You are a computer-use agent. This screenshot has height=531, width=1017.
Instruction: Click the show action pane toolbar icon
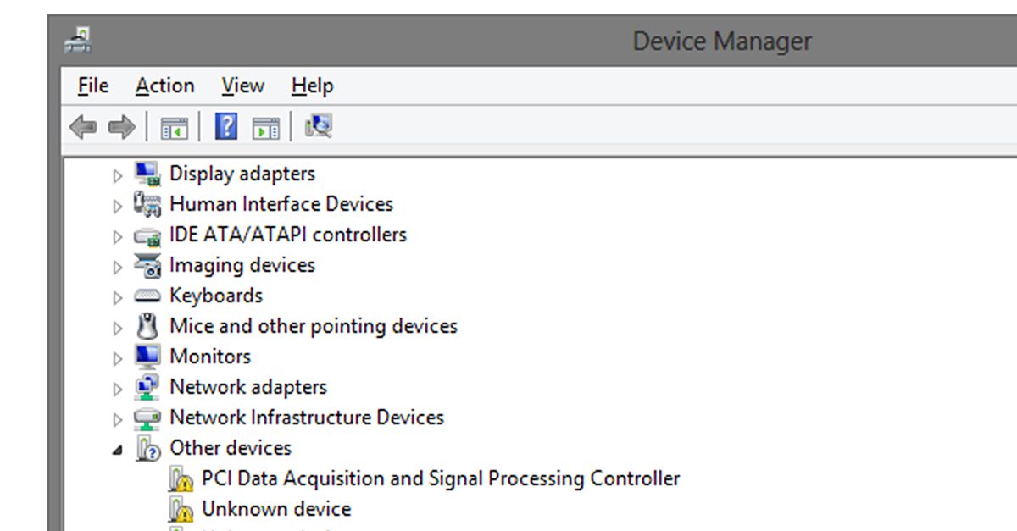[x=265, y=125]
